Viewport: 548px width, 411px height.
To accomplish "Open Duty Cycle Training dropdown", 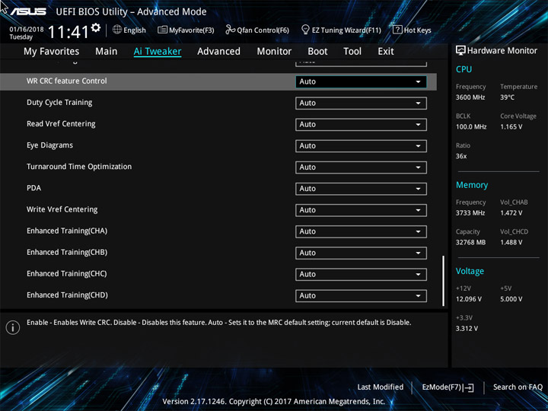I will (361, 103).
